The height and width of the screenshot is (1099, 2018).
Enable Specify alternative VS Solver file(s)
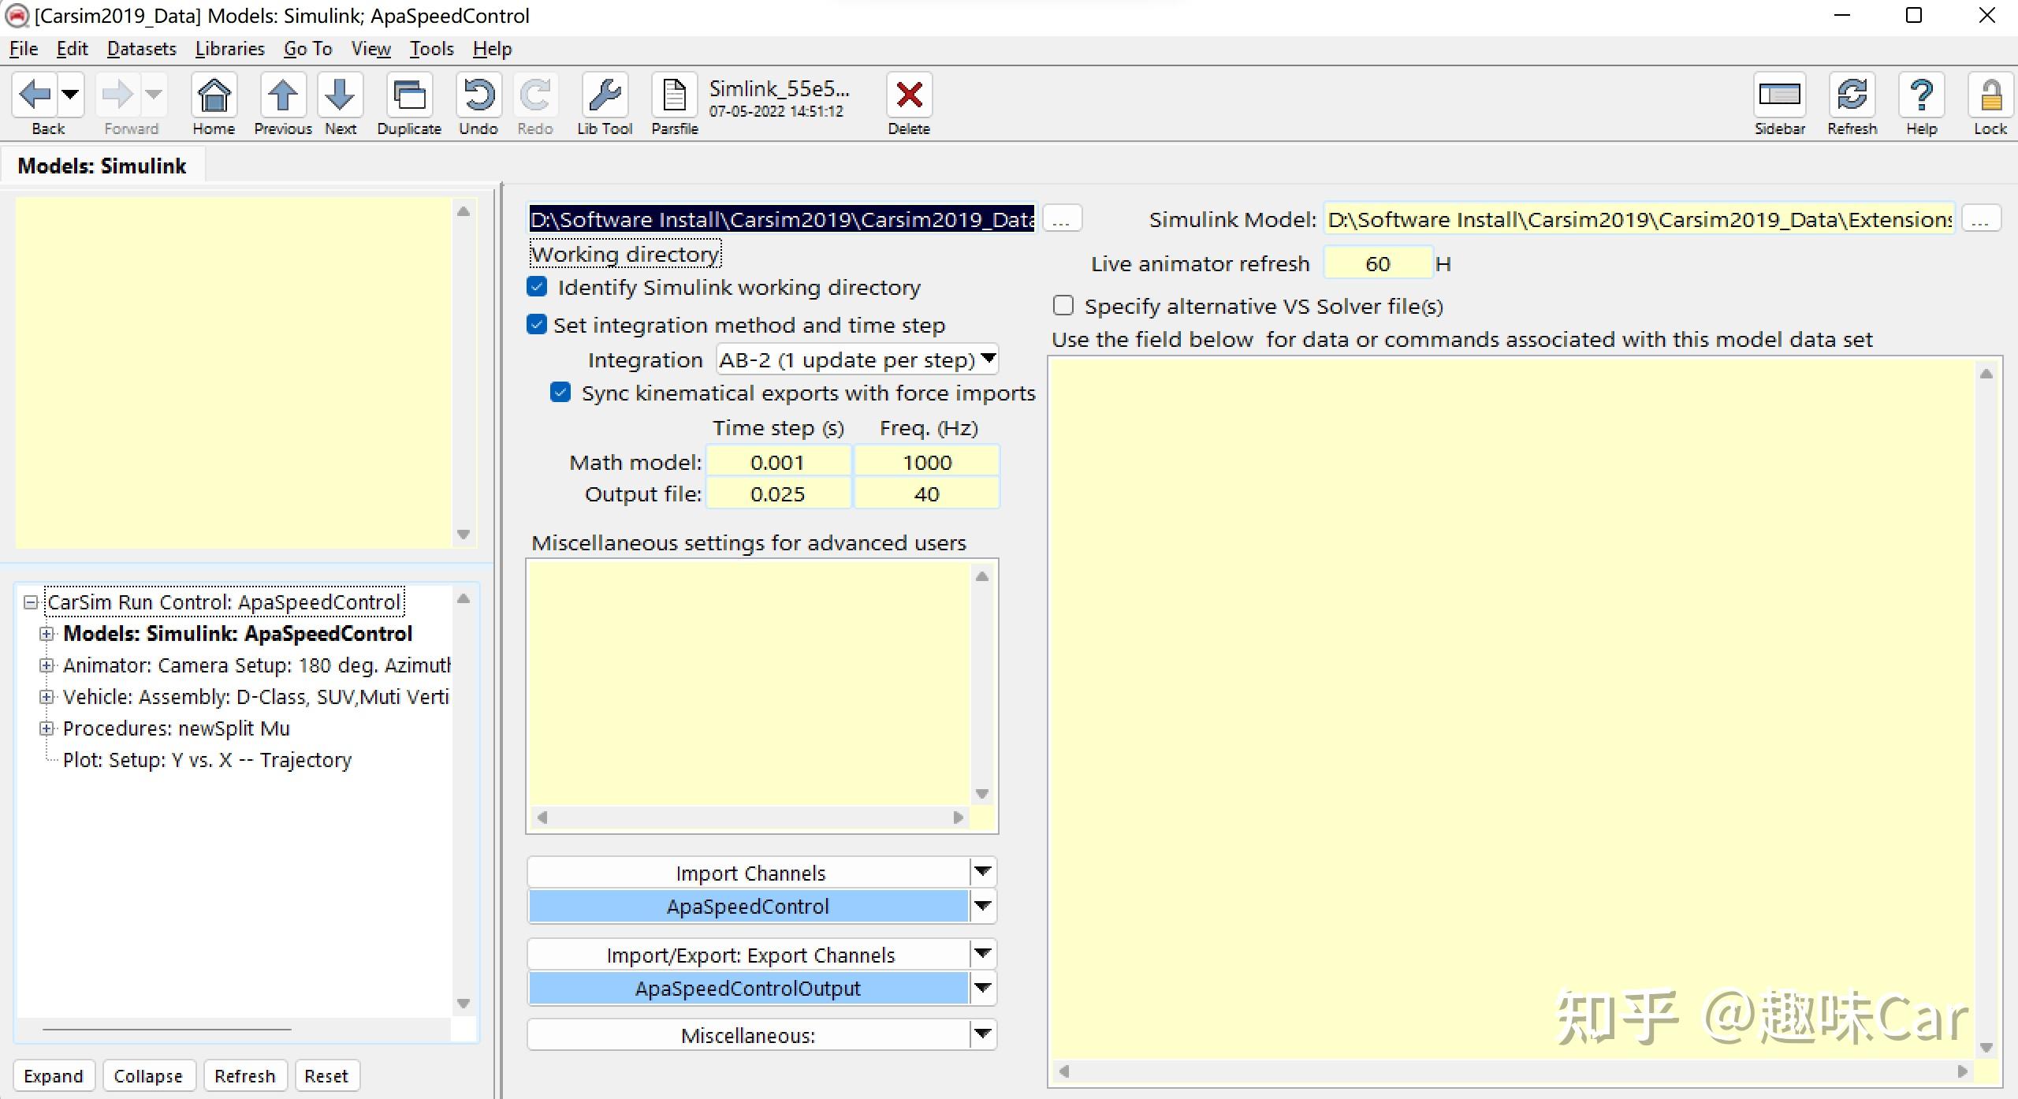(x=1063, y=305)
